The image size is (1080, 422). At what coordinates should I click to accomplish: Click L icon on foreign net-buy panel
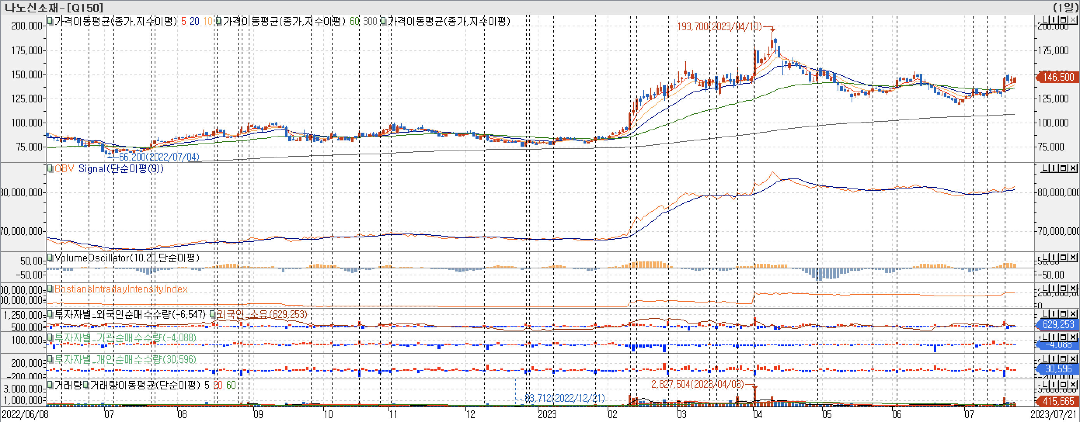[1046, 314]
